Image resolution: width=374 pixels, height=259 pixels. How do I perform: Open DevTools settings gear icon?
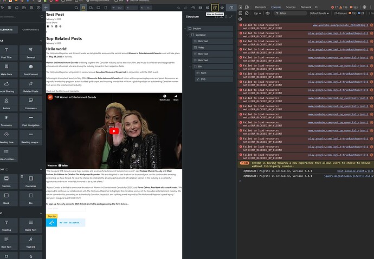(364, 7)
